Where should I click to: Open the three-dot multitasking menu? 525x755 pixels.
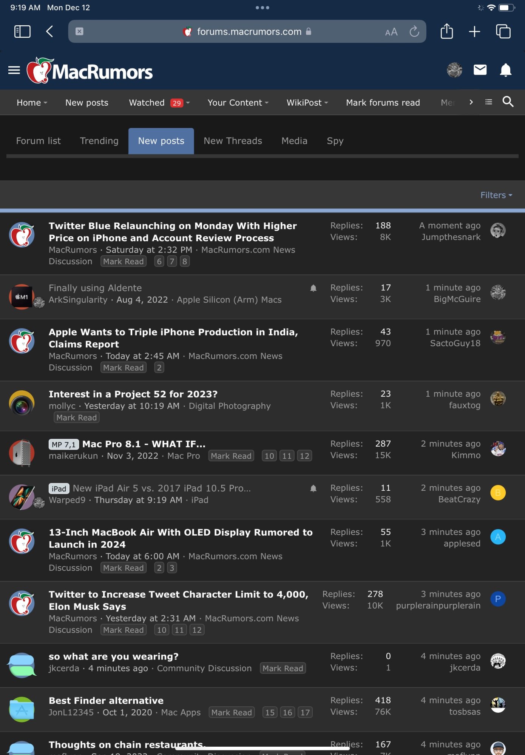[x=262, y=8]
